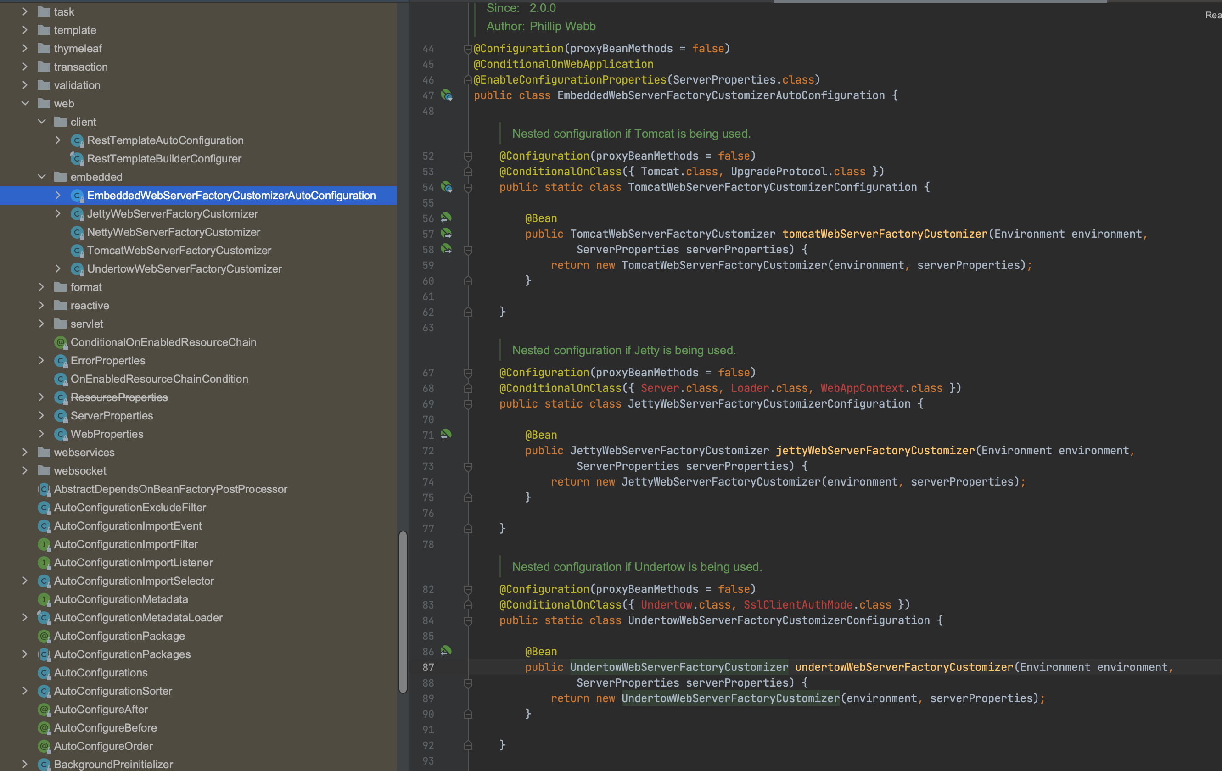Expand the UndertowWebServerFactoryCustomizer node

(x=58, y=269)
